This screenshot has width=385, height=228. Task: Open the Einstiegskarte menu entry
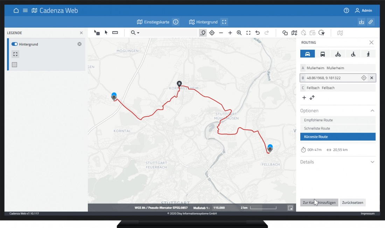click(154, 22)
